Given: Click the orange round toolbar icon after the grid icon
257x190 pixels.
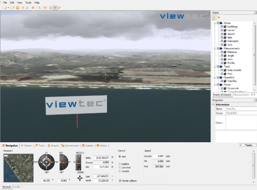Looking at the screenshot, I should pyautogui.click(x=33, y=8).
